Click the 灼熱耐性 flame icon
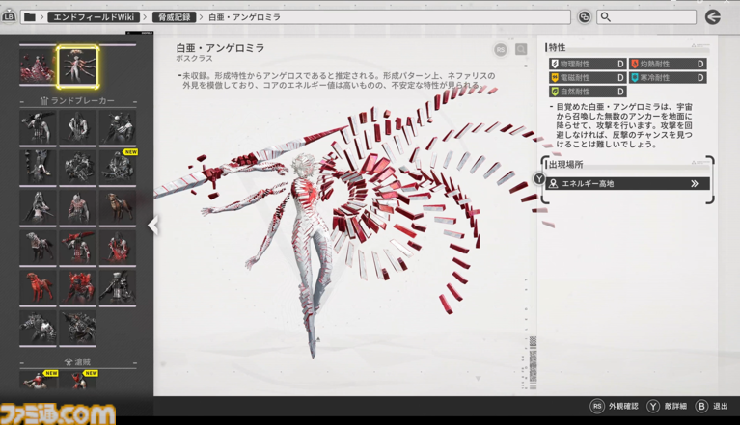The image size is (740, 425). pos(635,65)
